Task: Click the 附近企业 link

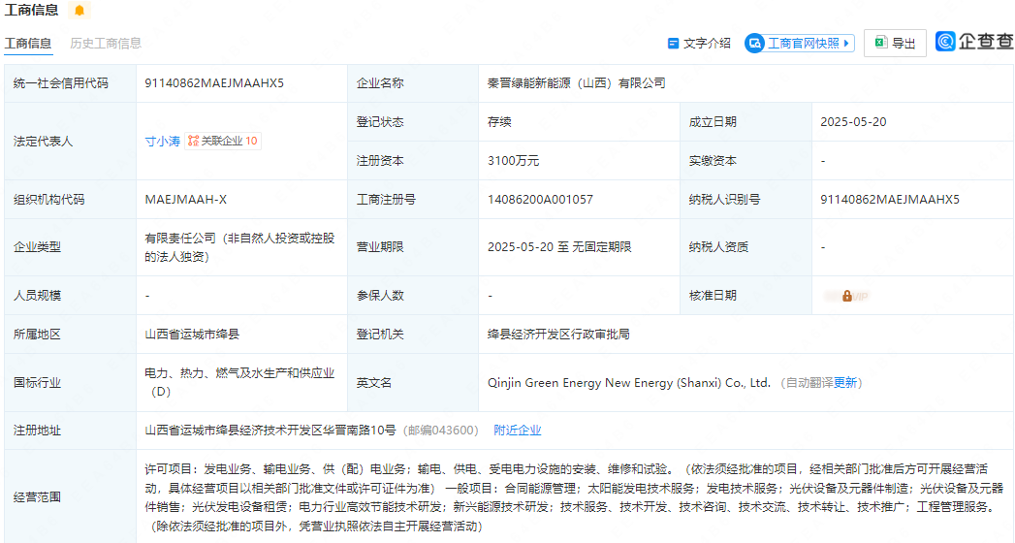Action: [x=517, y=431]
